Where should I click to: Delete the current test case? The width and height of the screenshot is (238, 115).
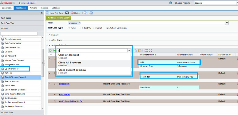pyautogui.click(x=76, y=13)
